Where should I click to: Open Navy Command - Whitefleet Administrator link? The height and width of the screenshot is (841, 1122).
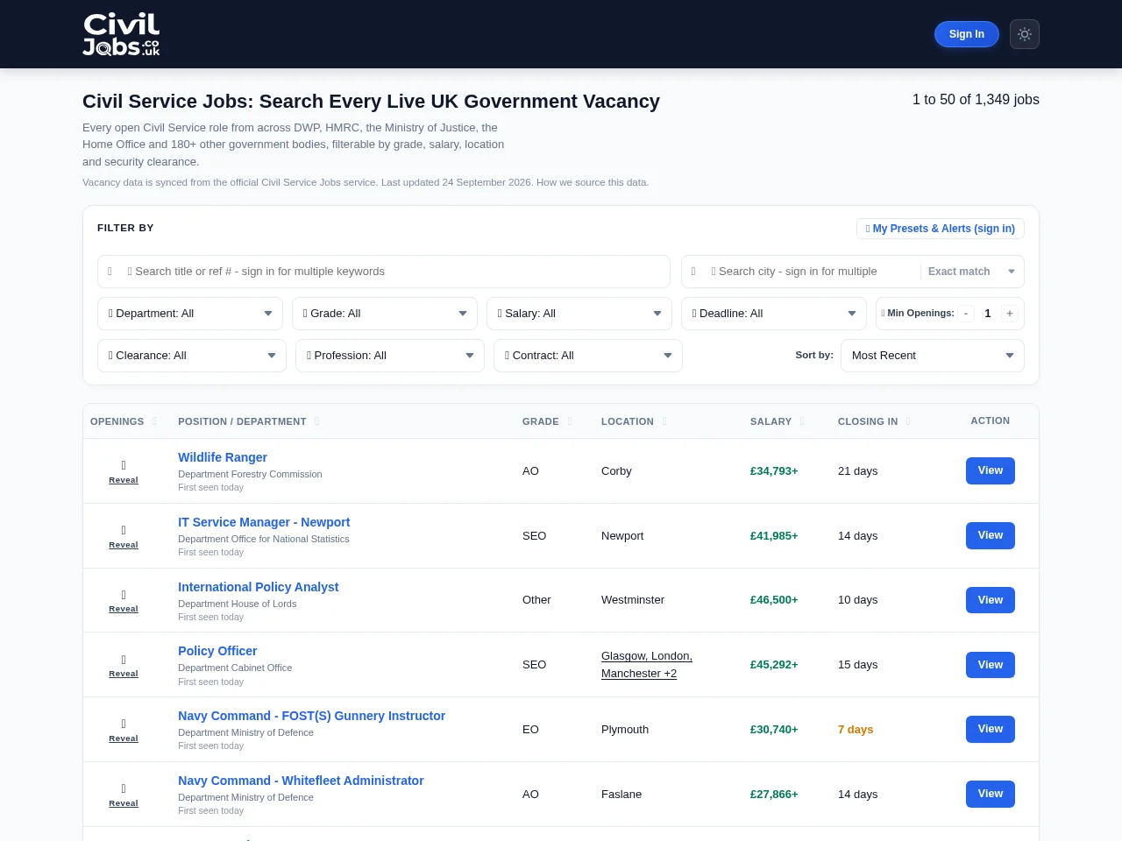pyautogui.click(x=301, y=781)
